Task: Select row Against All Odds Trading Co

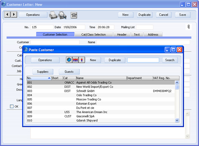Action: [101, 82]
